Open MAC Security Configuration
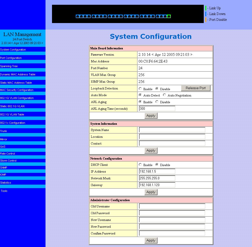The width and height of the screenshot is (252, 247). tap(17, 90)
